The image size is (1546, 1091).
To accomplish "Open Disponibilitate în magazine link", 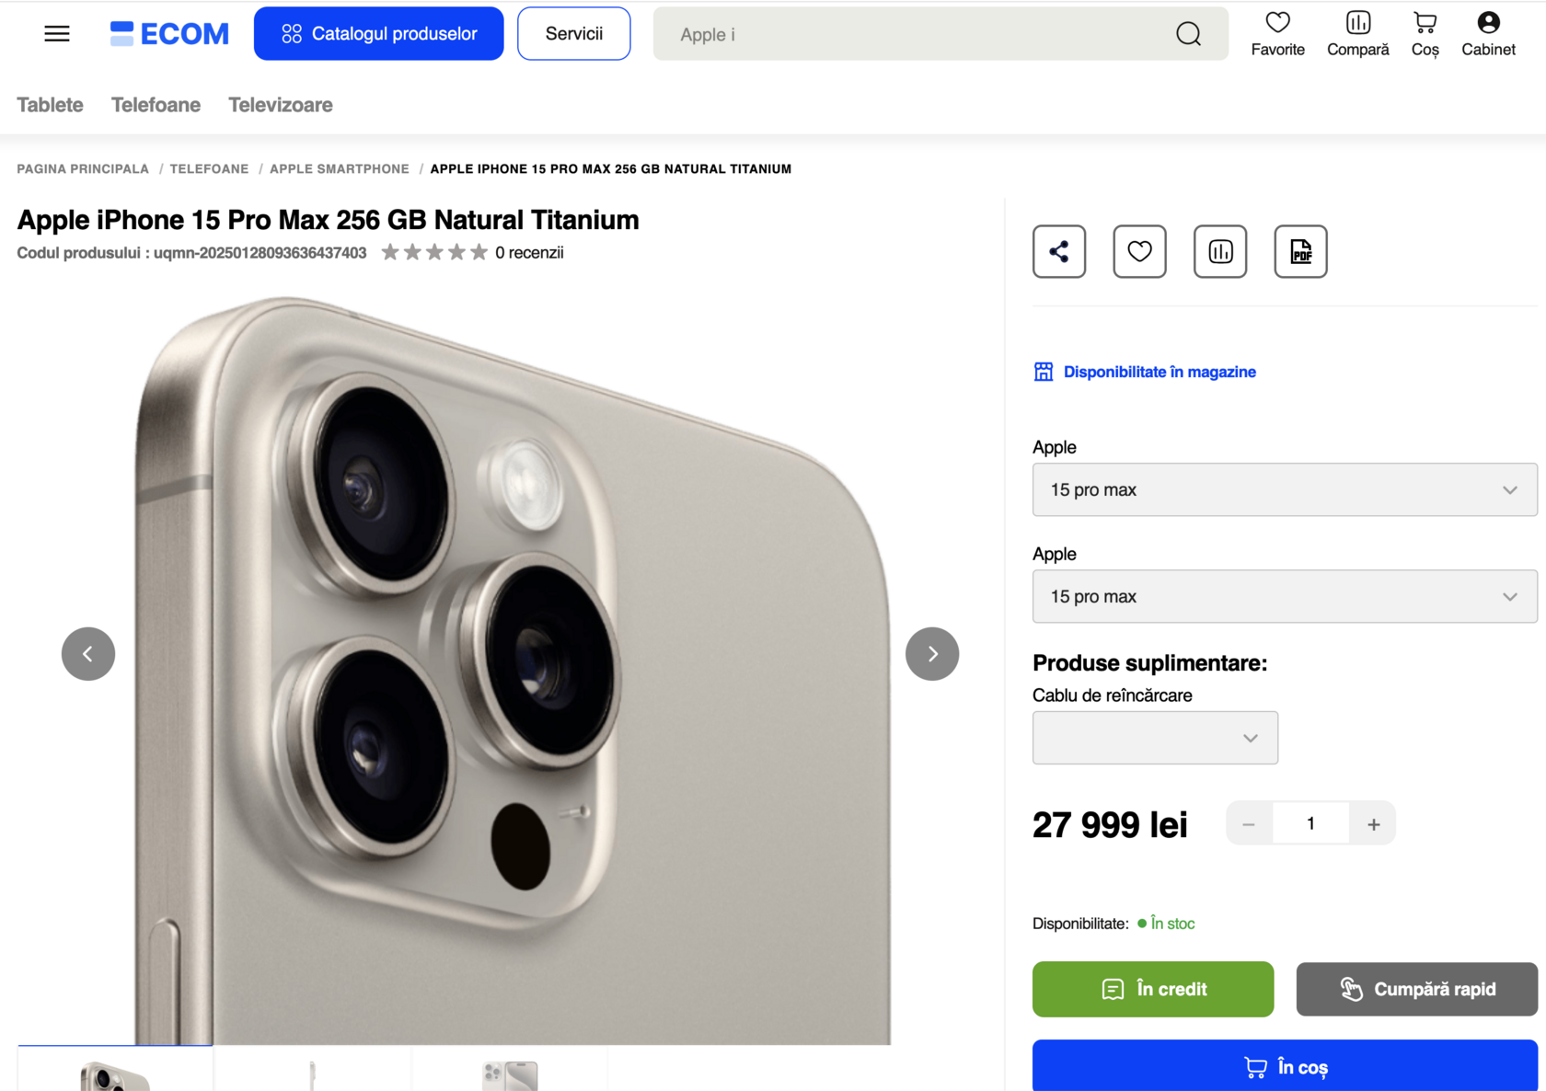I will (x=1159, y=372).
